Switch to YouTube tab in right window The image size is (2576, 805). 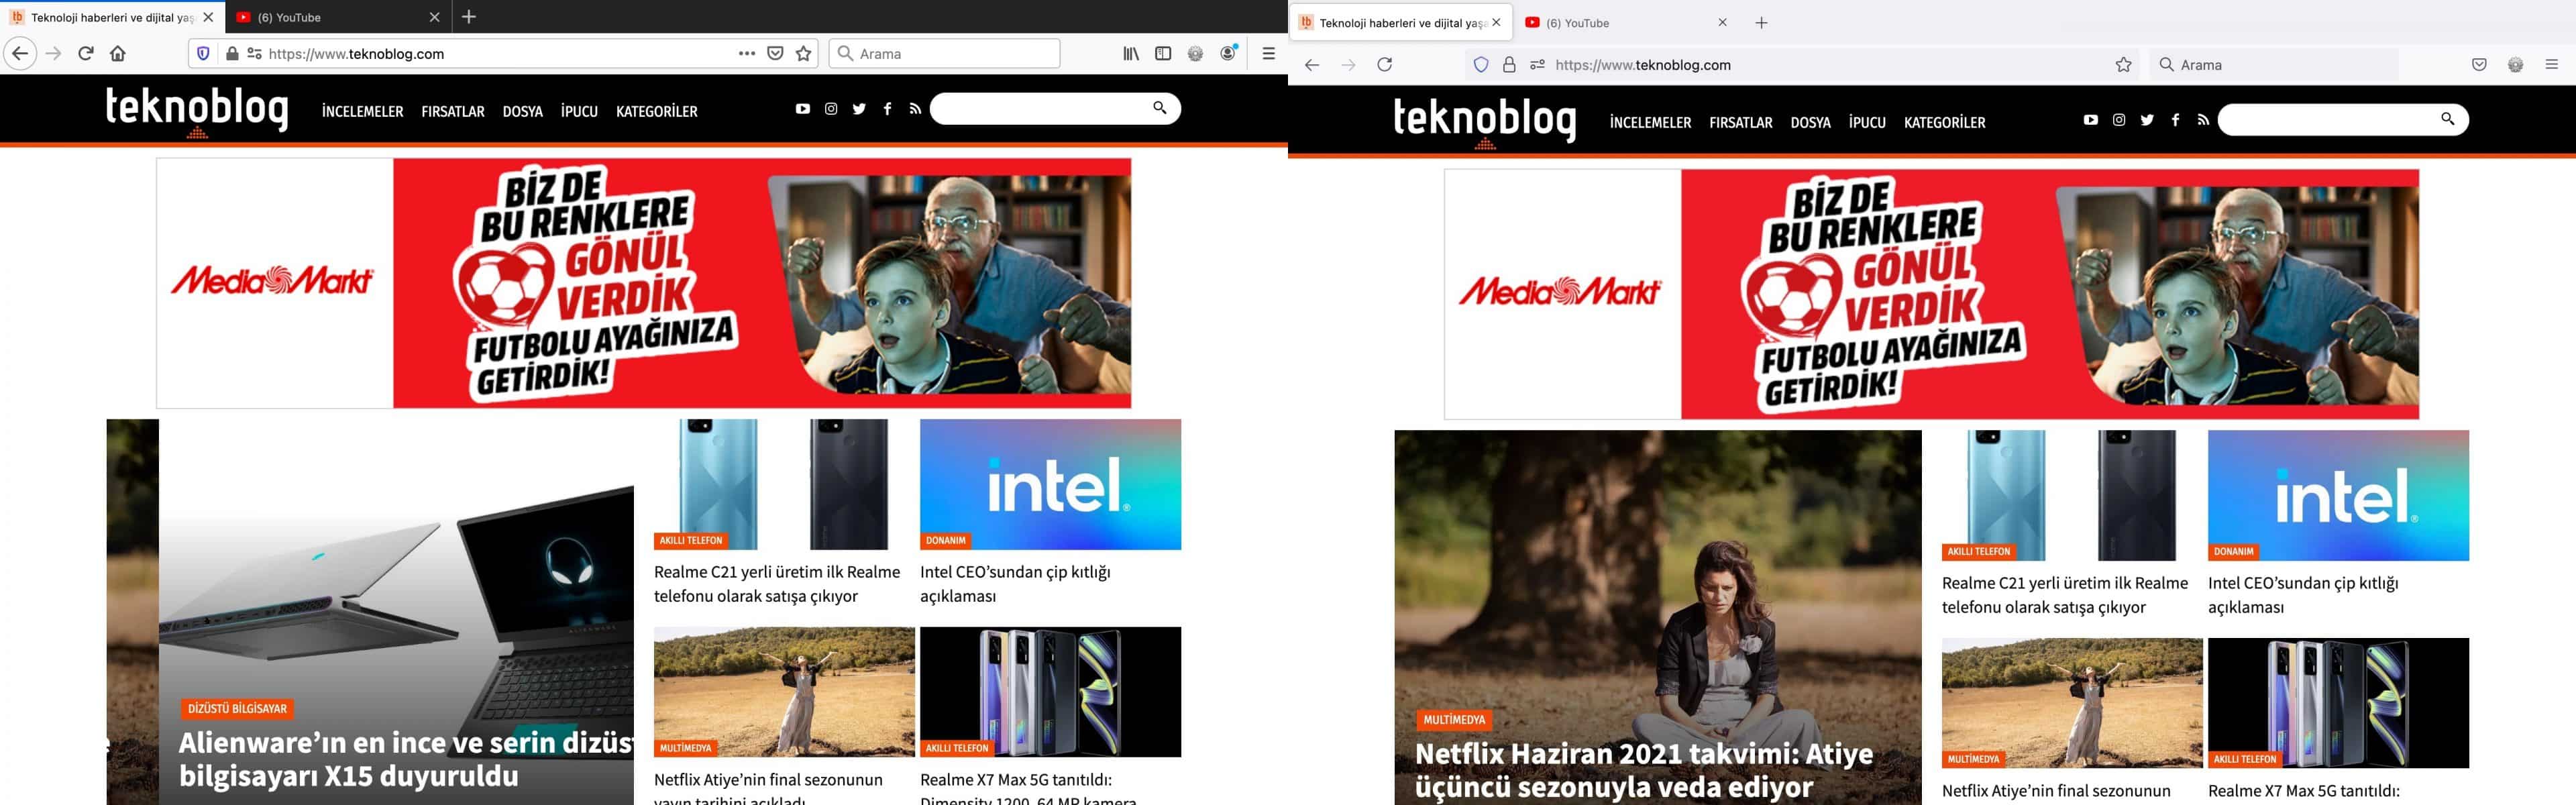coord(1626,22)
